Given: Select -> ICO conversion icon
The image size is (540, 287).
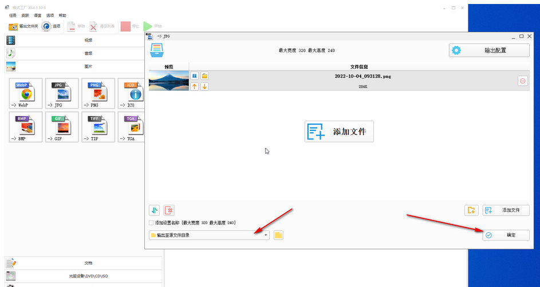Looking at the screenshot, I should click(131, 94).
